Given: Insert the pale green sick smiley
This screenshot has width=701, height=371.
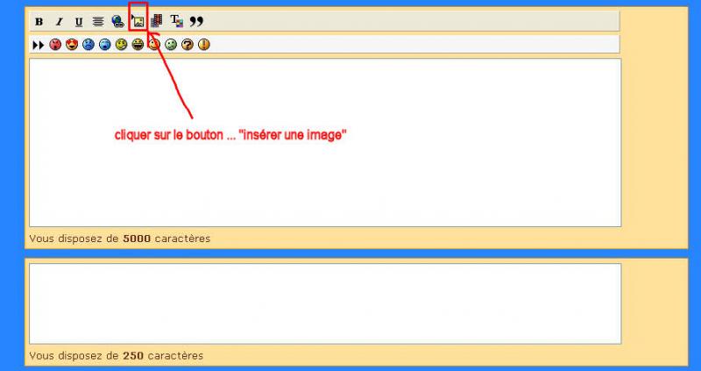Looking at the screenshot, I should click(x=171, y=45).
